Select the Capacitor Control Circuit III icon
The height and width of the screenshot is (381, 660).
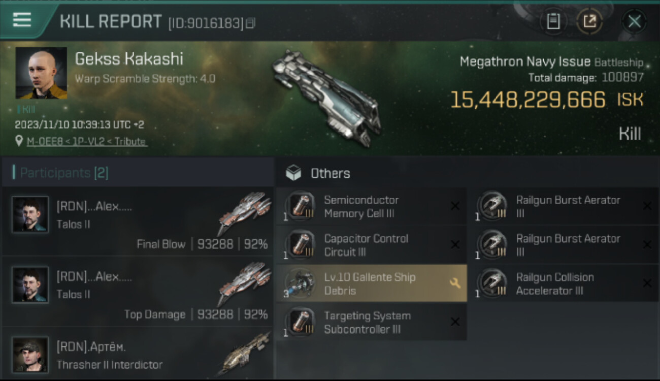pos(301,245)
